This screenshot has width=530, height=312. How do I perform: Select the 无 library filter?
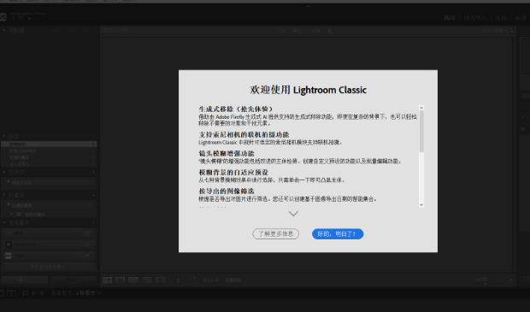click(x=330, y=31)
